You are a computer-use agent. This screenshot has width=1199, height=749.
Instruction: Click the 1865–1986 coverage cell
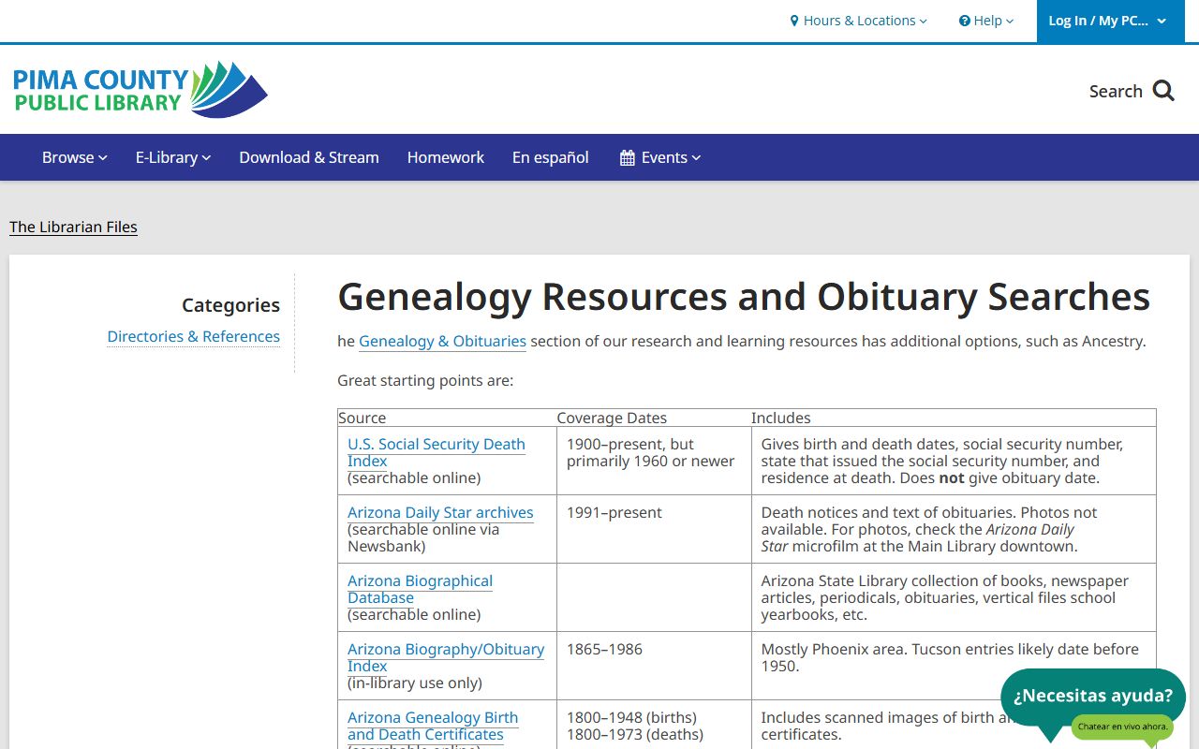[654, 666]
